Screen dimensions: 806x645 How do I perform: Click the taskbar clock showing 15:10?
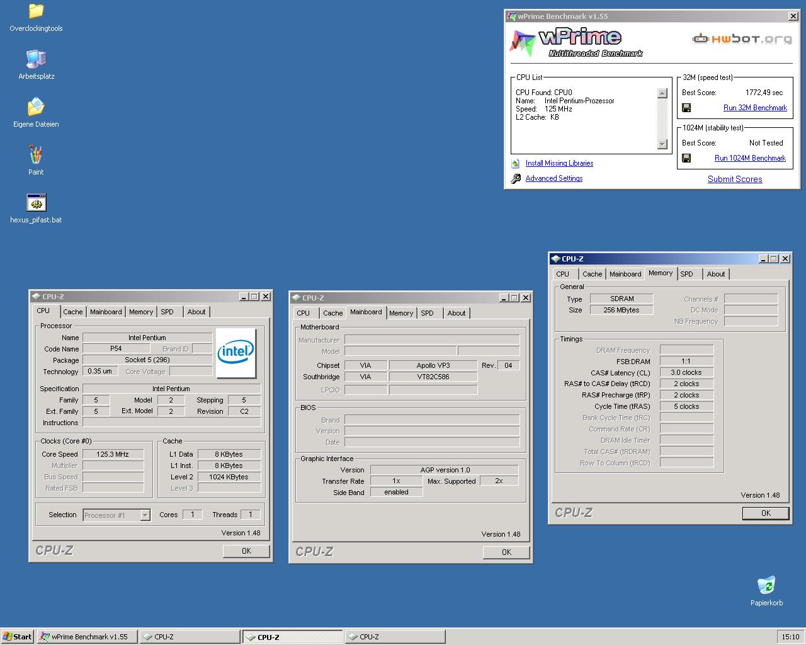coord(790,637)
